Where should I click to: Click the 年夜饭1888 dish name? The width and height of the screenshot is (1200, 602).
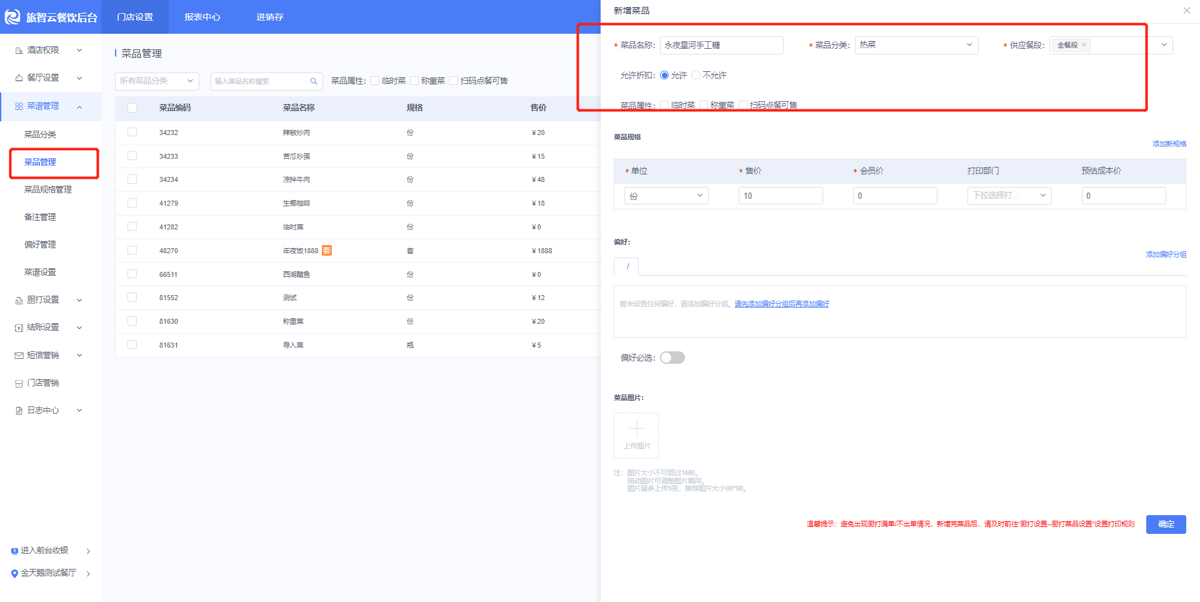[x=301, y=251]
